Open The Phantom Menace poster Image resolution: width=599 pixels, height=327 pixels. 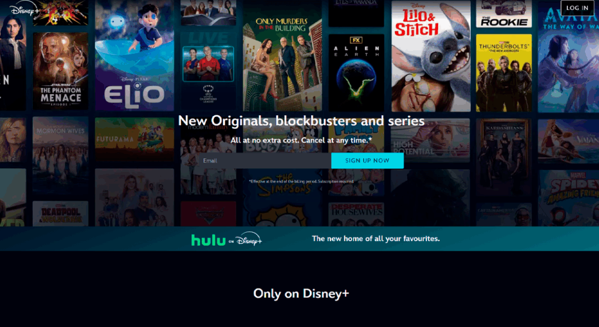click(60, 71)
